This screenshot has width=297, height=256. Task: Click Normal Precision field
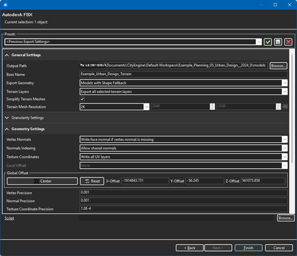(184, 201)
